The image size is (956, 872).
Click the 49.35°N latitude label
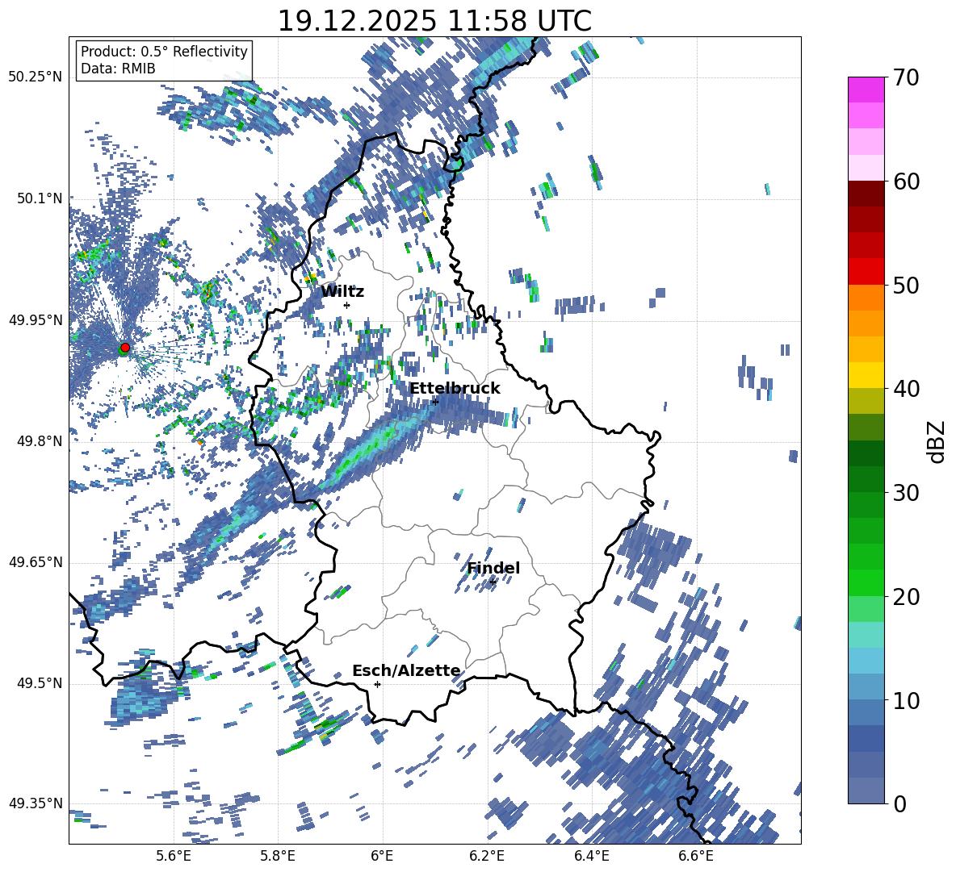click(36, 803)
